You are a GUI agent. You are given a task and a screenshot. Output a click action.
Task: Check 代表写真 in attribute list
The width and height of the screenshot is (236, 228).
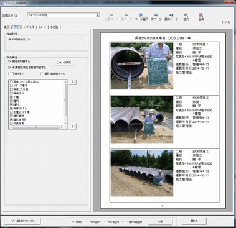[x=11, y=124]
